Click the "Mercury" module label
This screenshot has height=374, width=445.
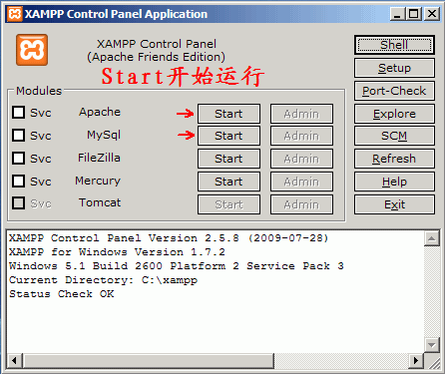tap(98, 181)
